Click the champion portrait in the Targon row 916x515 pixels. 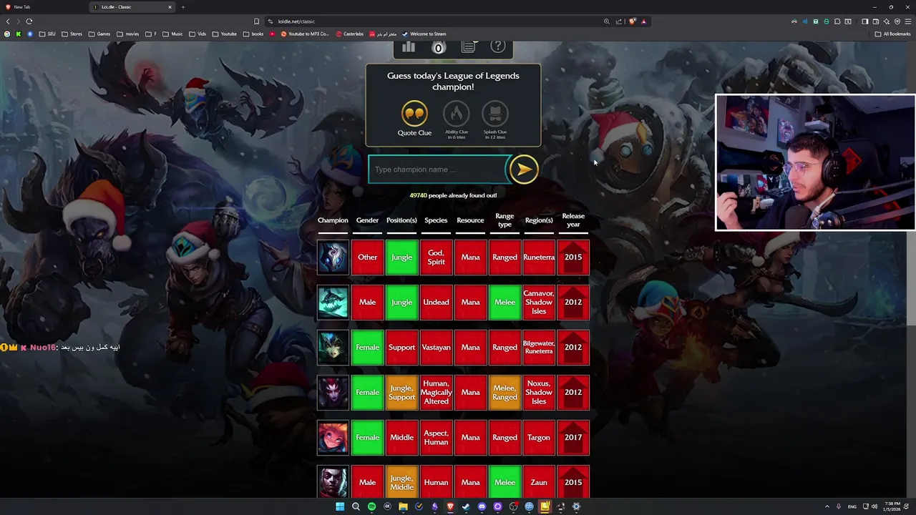click(x=333, y=438)
